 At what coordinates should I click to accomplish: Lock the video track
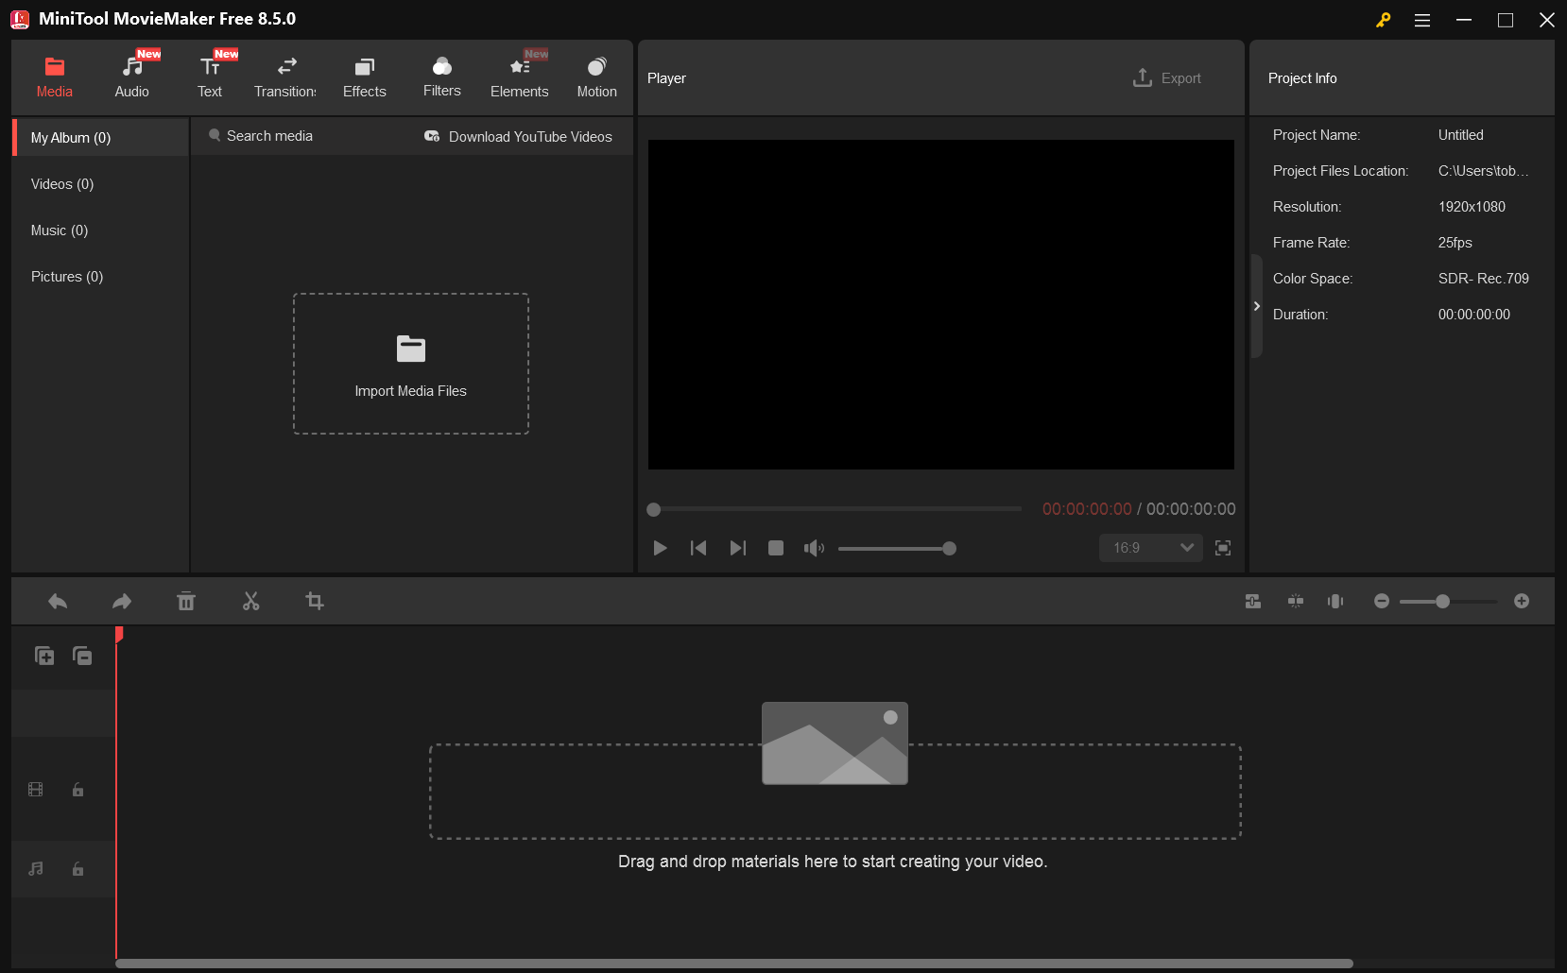click(77, 790)
